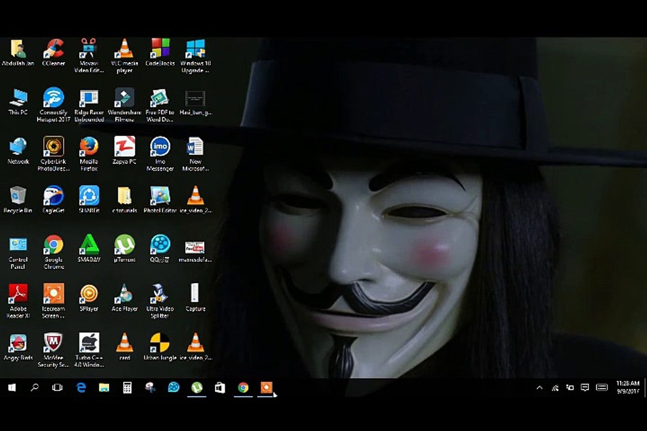Open Calculator from the taskbar
Screen dimensions: 647x431
coord(127,388)
